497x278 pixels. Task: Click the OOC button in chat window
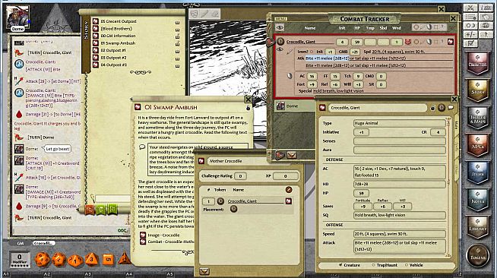point(122,231)
